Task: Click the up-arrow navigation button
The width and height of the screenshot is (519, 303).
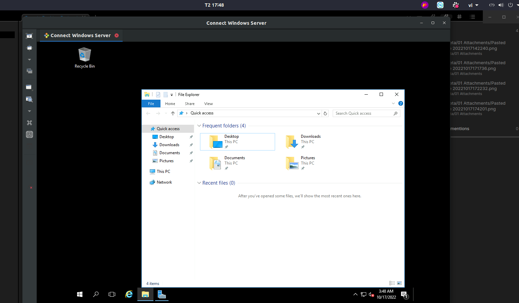Action: (x=173, y=113)
